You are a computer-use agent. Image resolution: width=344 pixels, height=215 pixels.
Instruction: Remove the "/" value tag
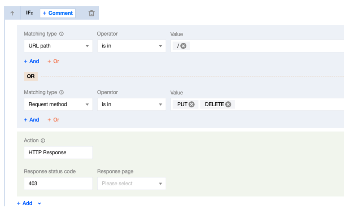click(x=184, y=46)
